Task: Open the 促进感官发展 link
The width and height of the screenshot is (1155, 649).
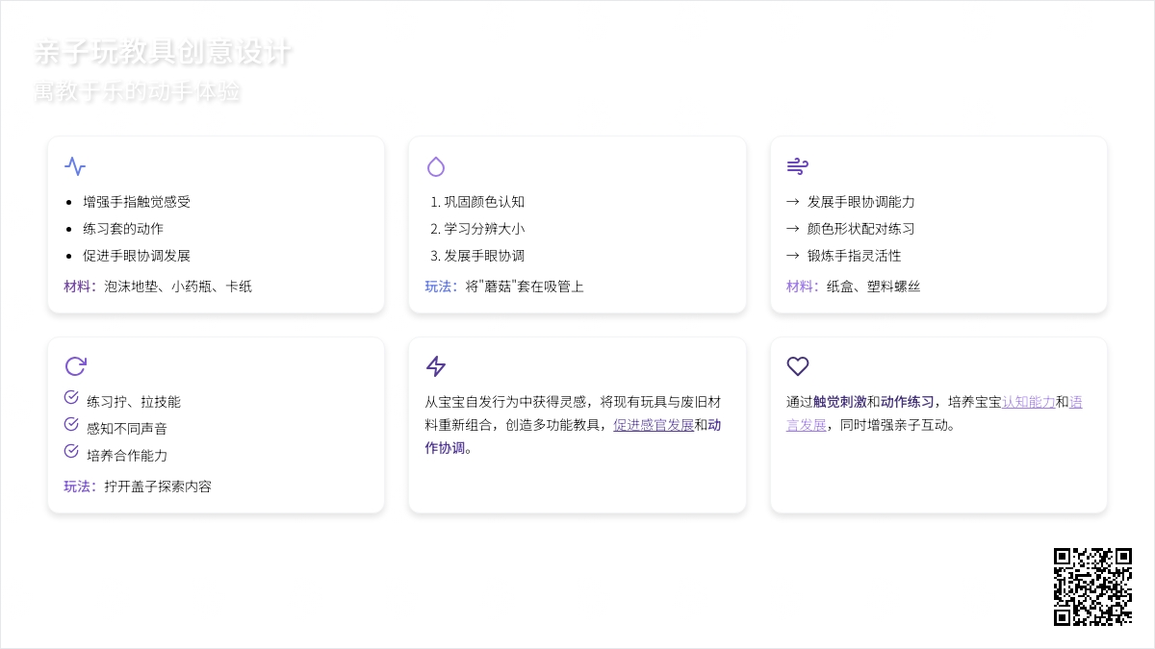Action: pos(654,425)
